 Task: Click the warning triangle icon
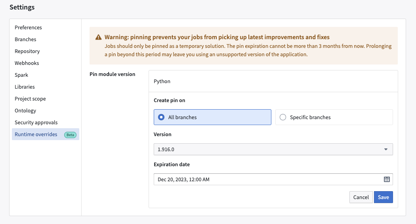click(98, 37)
